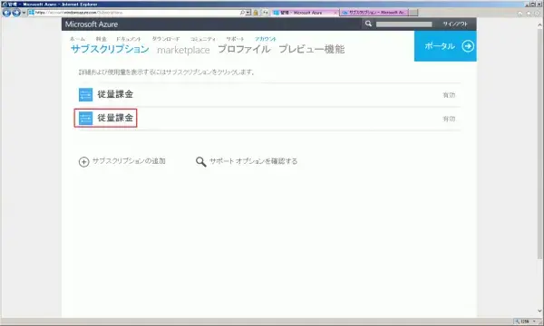Screen dimensions: 544x326
Task: Click the browser Home icon
Action: (520, 14)
